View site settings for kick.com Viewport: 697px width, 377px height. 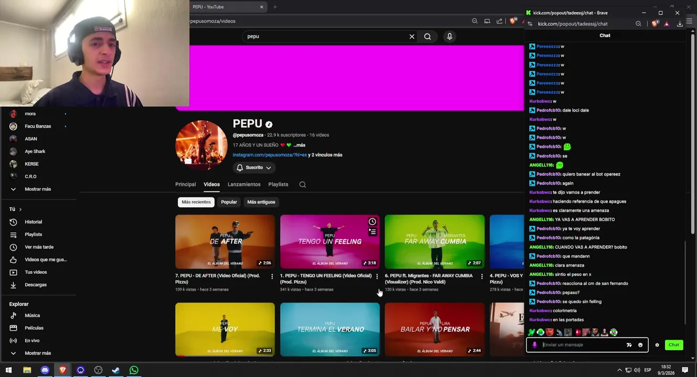[x=530, y=24]
